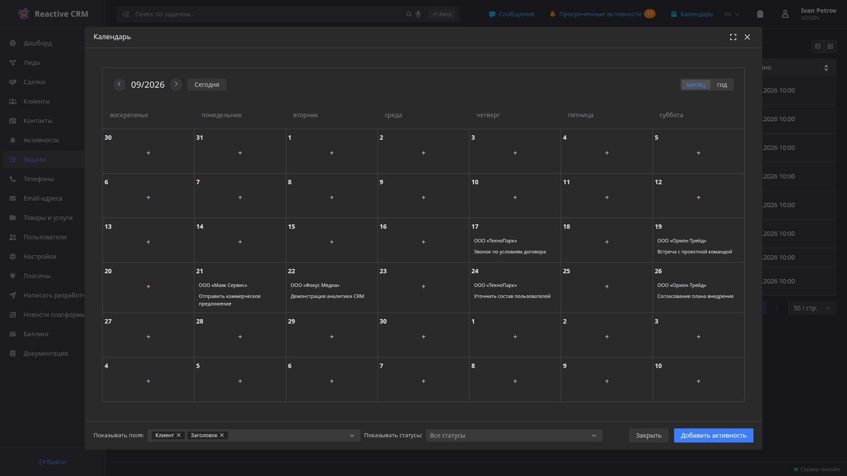Click Выйти logout link

point(53,462)
